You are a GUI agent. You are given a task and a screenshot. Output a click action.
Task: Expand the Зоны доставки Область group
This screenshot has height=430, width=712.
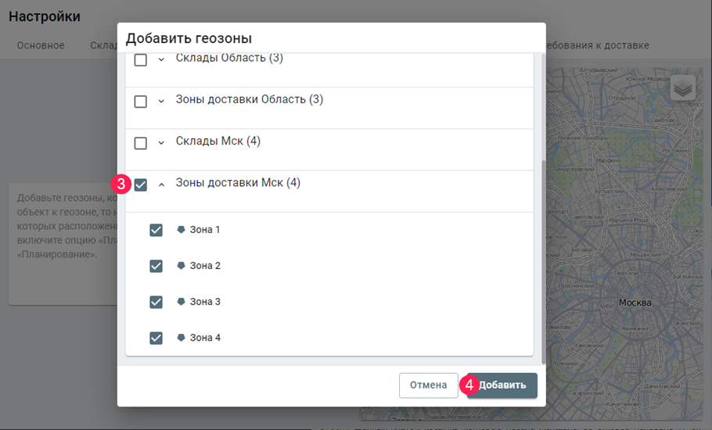click(x=161, y=102)
